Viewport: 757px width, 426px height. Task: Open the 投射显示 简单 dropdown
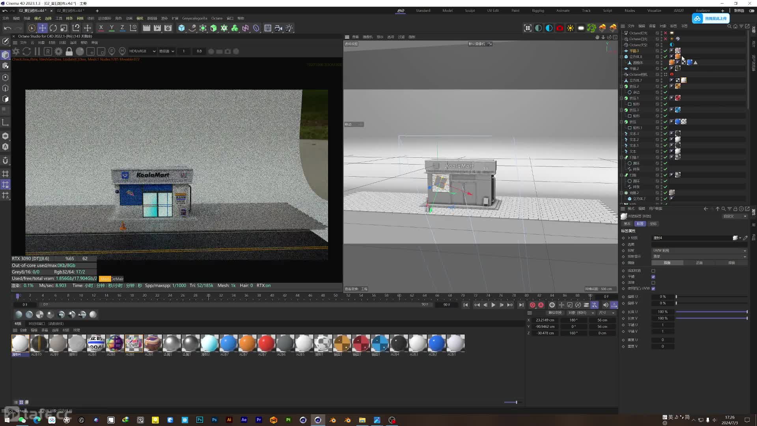tap(699, 256)
